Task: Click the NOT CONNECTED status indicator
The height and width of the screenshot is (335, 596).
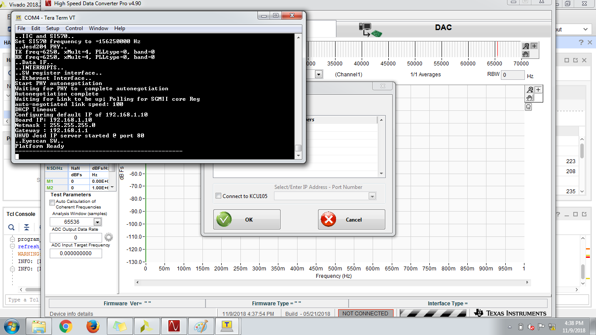Action: (x=365, y=314)
